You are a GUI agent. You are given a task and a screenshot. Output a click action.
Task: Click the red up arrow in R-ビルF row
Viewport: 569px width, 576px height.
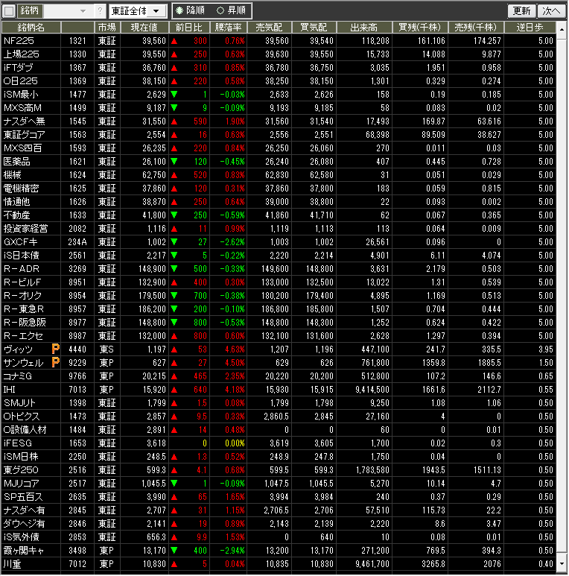coord(174,282)
